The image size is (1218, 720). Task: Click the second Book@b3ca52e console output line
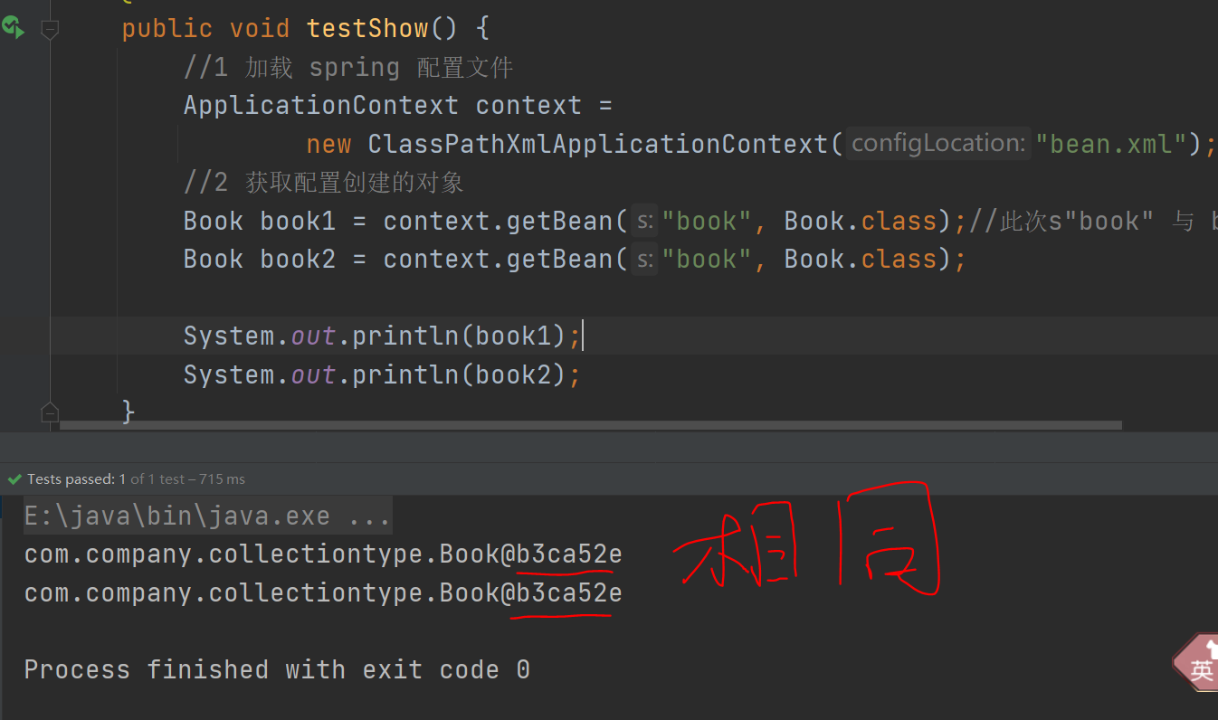[x=323, y=592]
